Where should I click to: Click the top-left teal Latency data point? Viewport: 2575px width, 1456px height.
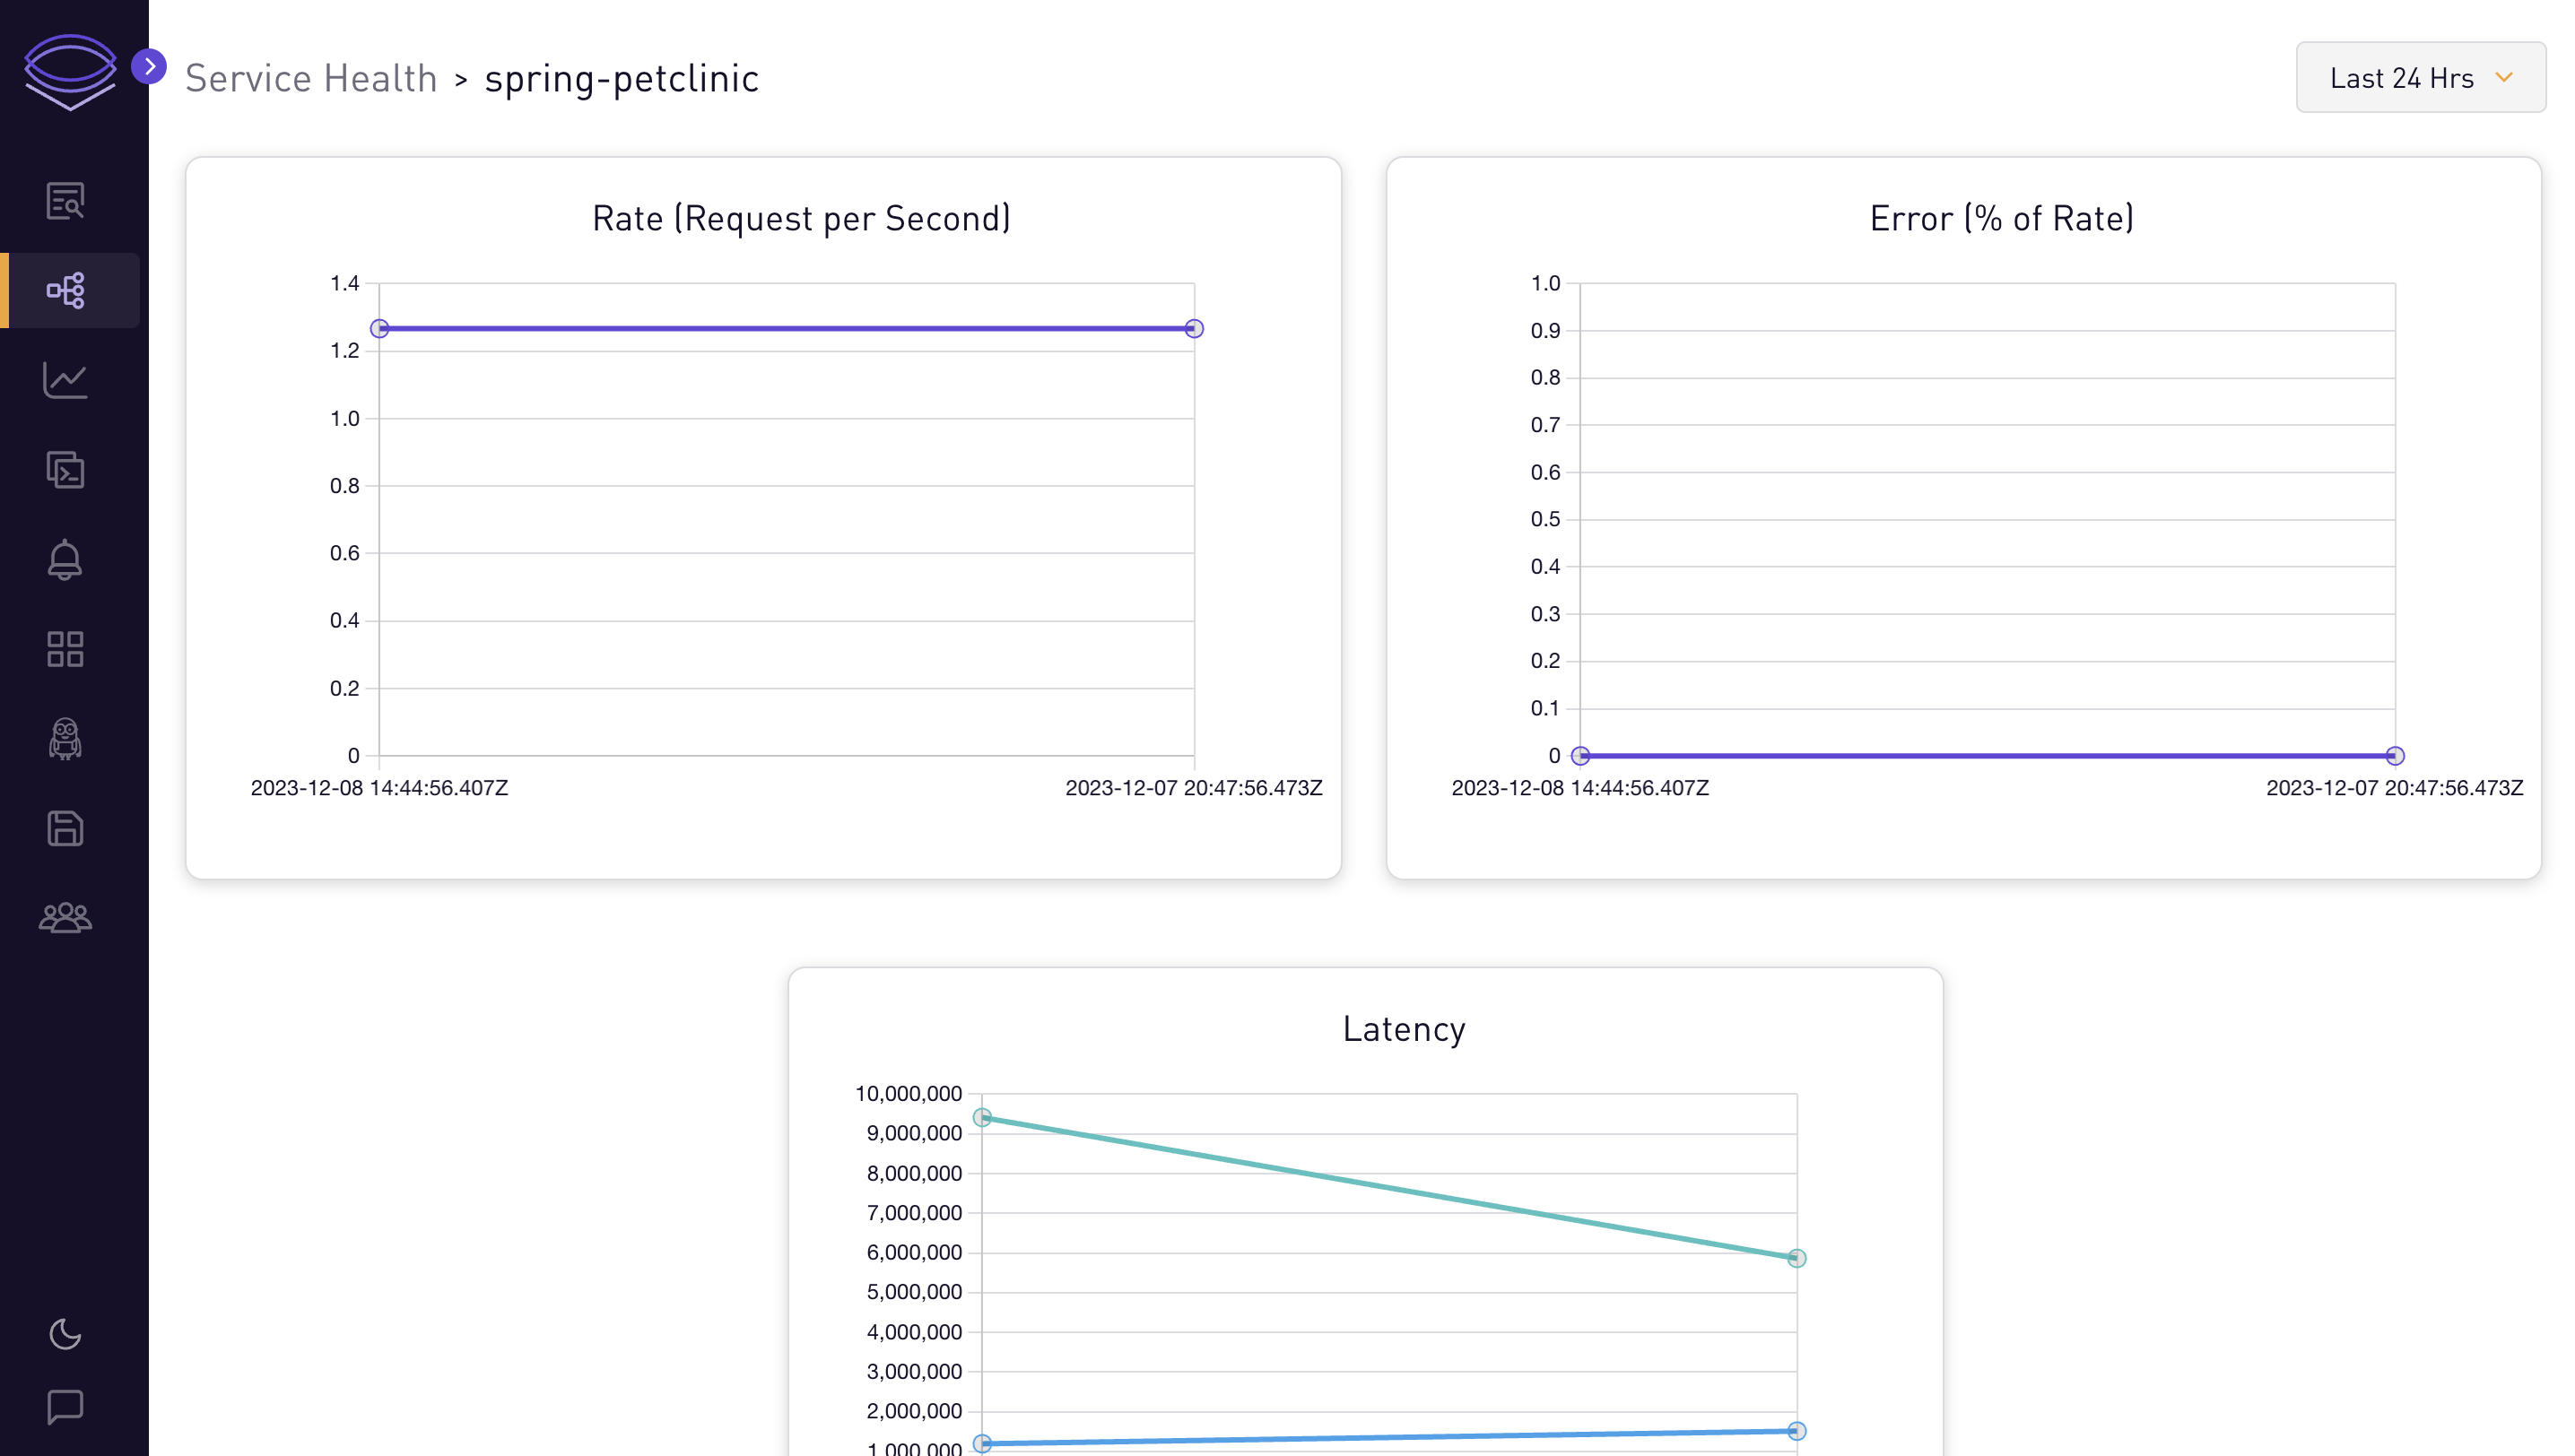[x=982, y=1118]
